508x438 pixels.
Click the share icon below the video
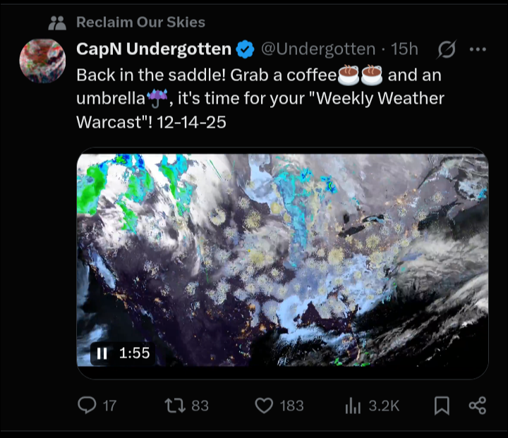pyautogui.click(x=478, y=405)
